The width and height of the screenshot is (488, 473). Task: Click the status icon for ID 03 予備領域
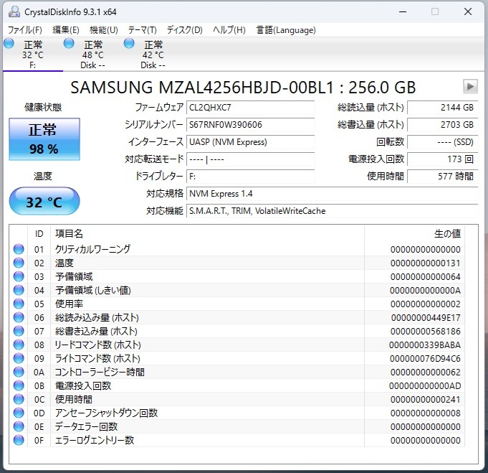point(19,276)
